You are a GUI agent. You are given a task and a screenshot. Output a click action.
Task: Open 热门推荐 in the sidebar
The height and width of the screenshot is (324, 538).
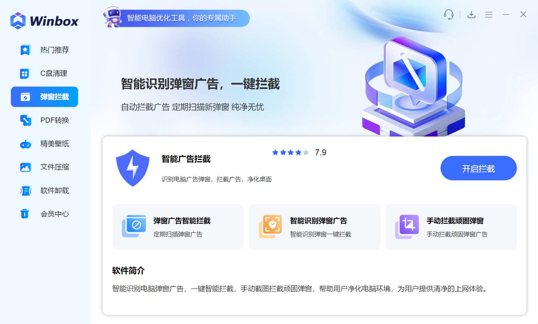(44, 50)
